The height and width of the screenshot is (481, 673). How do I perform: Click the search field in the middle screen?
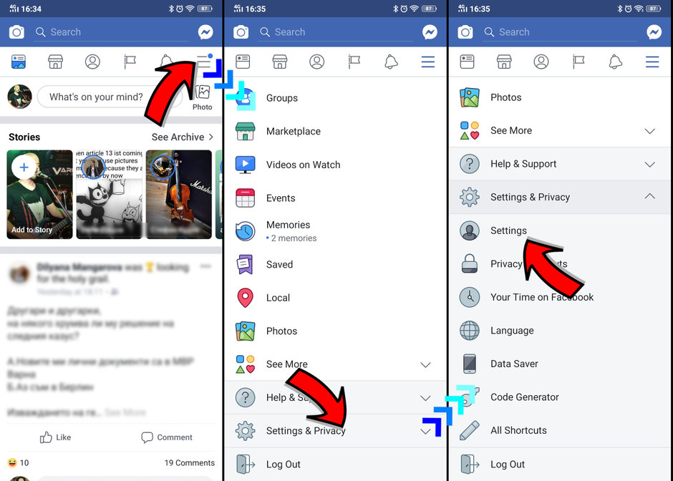tap(335, 32)
